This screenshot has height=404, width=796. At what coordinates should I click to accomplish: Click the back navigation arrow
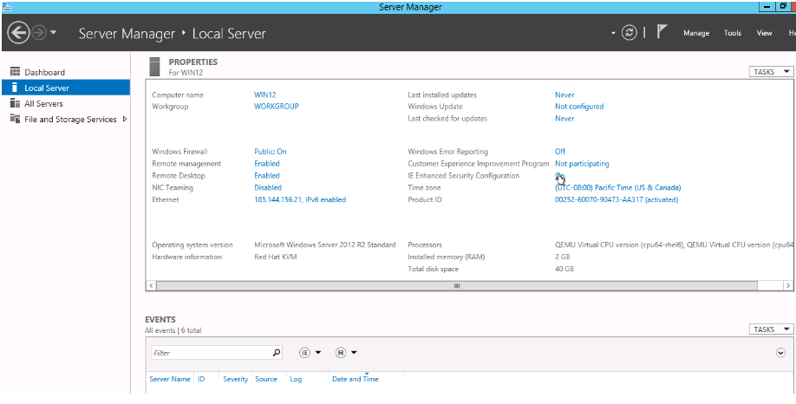[x=19, y=34]
